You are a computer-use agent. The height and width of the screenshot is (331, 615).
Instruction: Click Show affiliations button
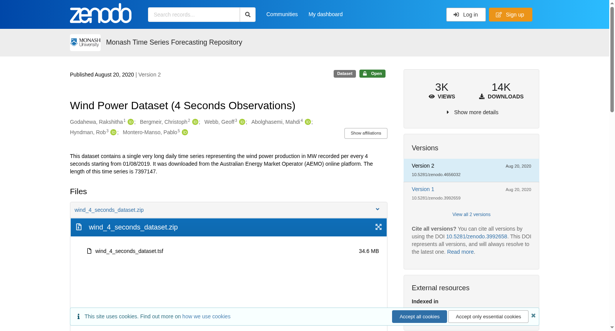click(x=366, y=133)
